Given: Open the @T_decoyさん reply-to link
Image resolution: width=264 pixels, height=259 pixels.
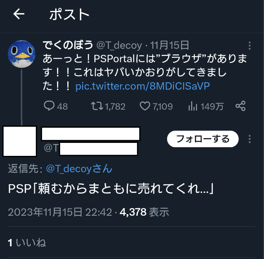Looking at the screenshot, I should [79, 168].
